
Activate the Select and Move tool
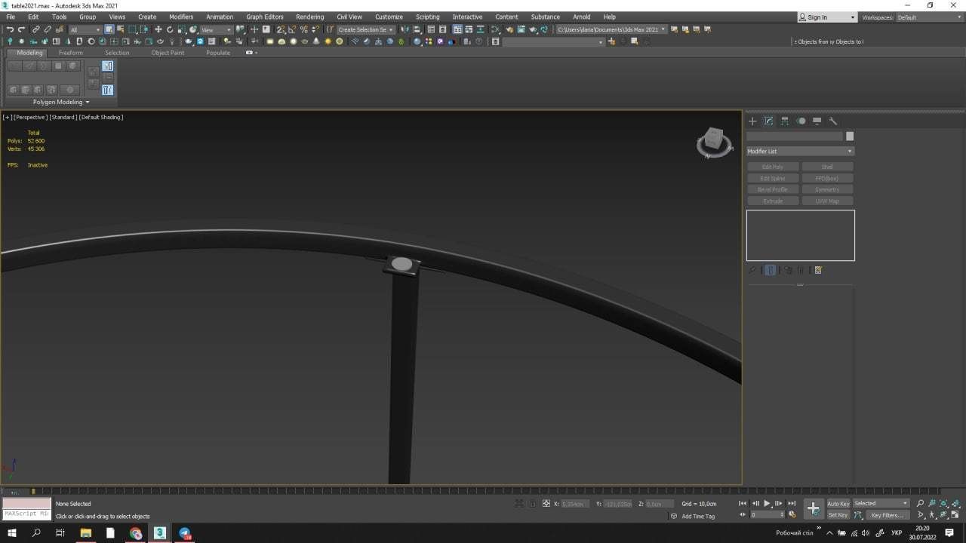point(158,29)
